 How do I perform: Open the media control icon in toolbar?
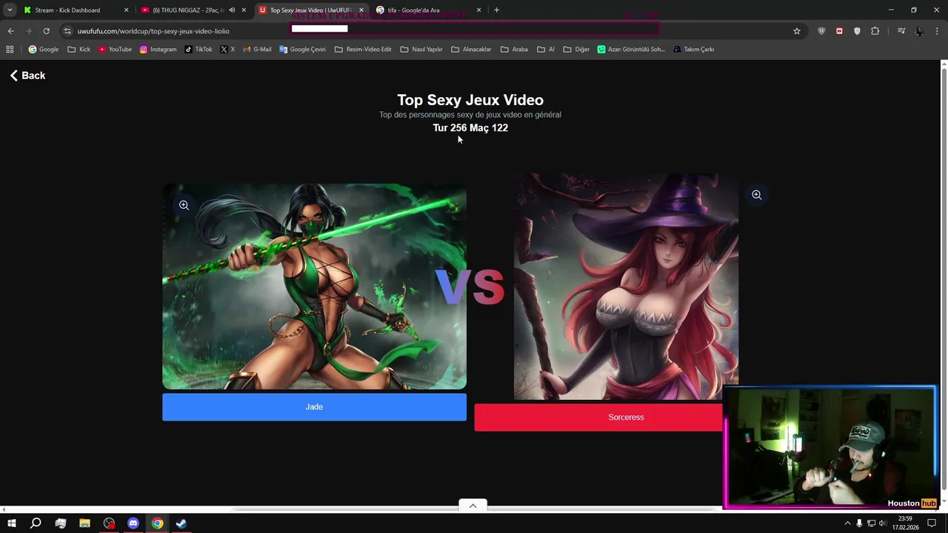[x=901, y=31]
